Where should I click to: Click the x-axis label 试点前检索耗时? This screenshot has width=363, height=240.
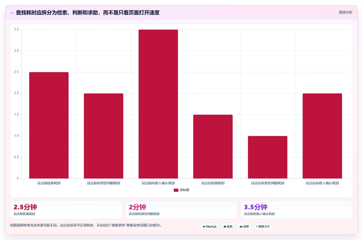pyautogui.click(x=49, y=183)
